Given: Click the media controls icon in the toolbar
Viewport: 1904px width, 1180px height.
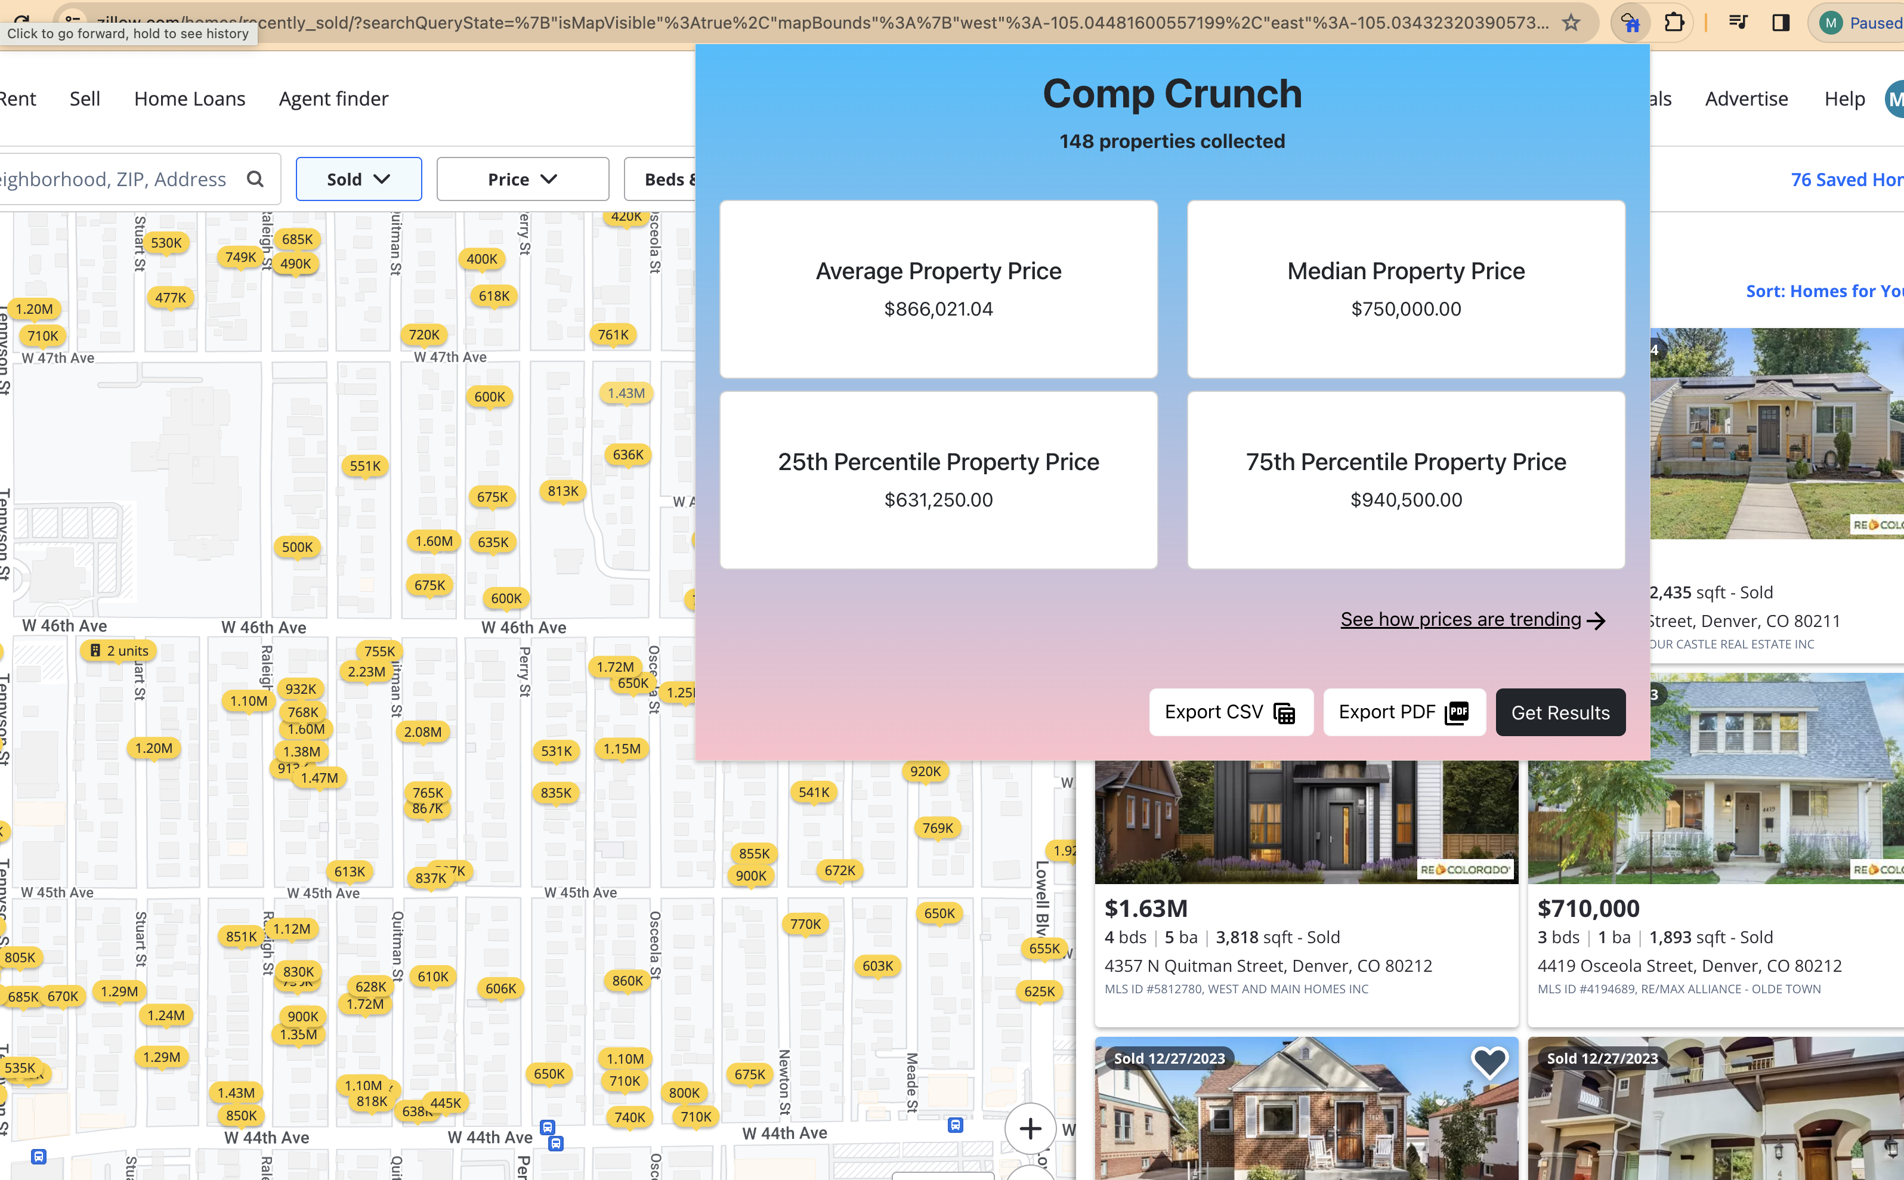Looking at the screenshot, I should 1739,22.
